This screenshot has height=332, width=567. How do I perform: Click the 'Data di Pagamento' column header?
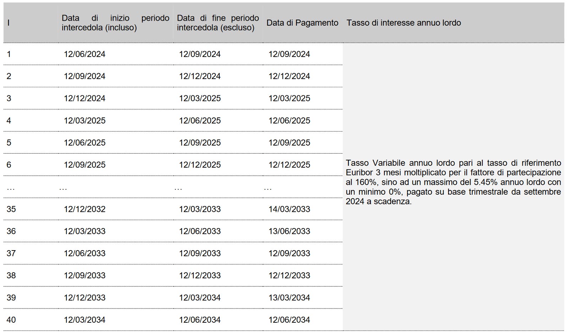click(302, 23)
